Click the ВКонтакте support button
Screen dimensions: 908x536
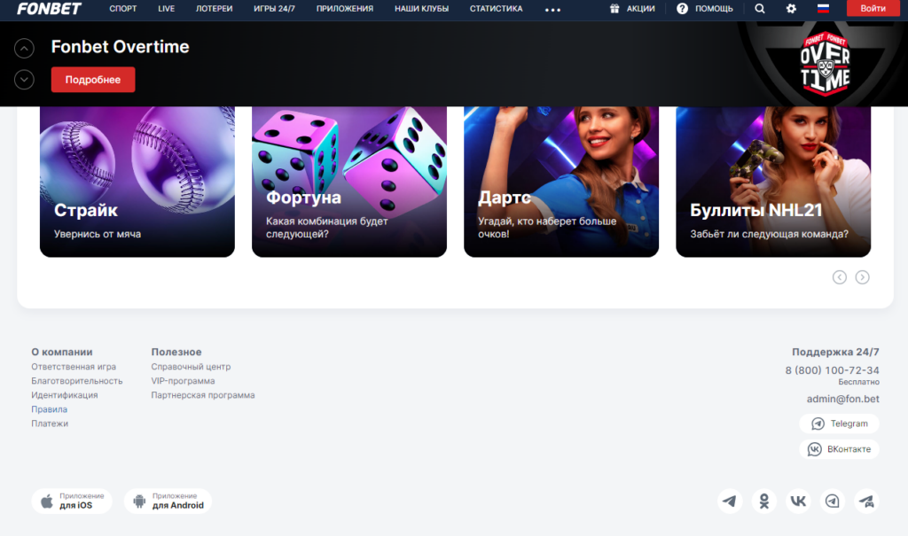(x=839, y=449)
